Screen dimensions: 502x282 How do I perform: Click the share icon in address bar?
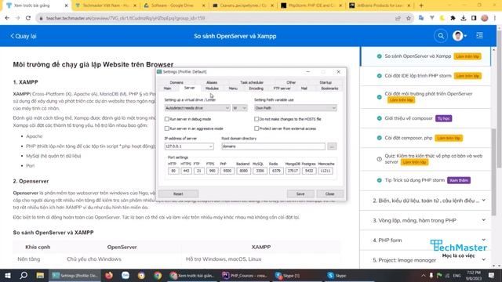[x=398, y=18]
